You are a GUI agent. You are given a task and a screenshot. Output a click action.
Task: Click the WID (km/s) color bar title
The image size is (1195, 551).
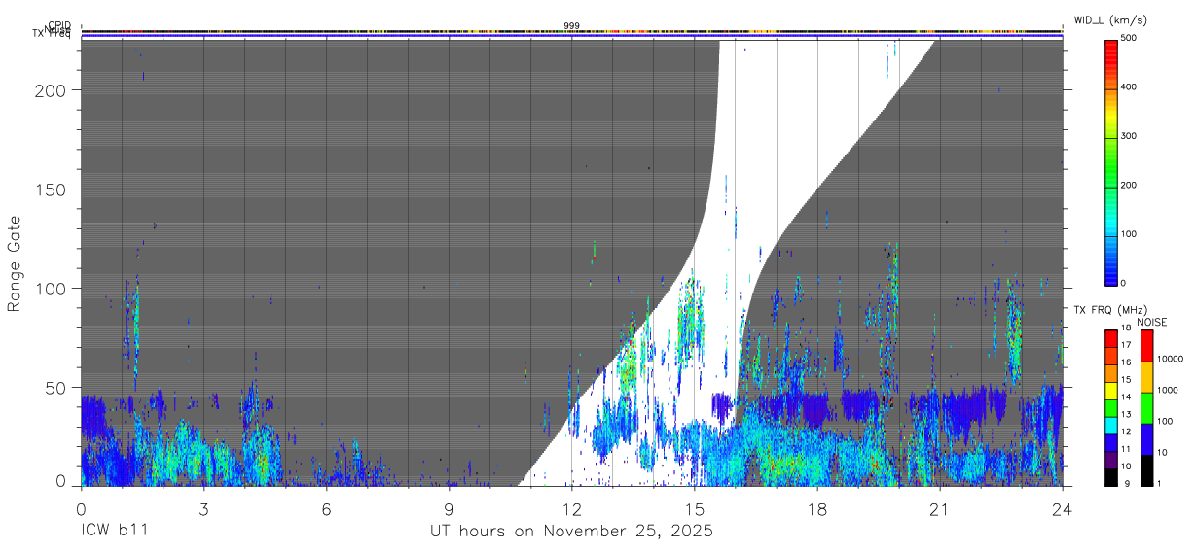pyautogui.click(x=1111, y=19)
